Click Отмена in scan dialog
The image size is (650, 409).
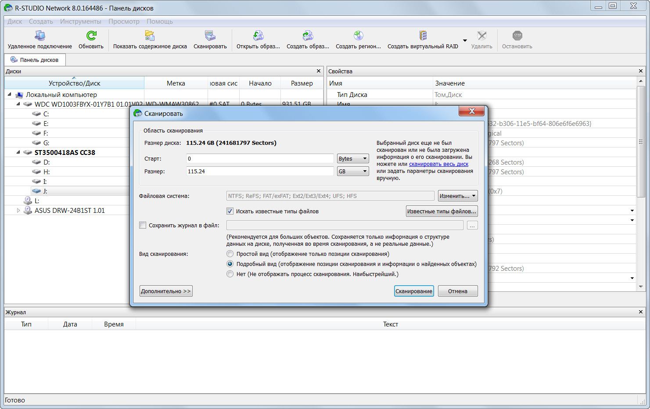pyautogui.click(x=458, y=291)
